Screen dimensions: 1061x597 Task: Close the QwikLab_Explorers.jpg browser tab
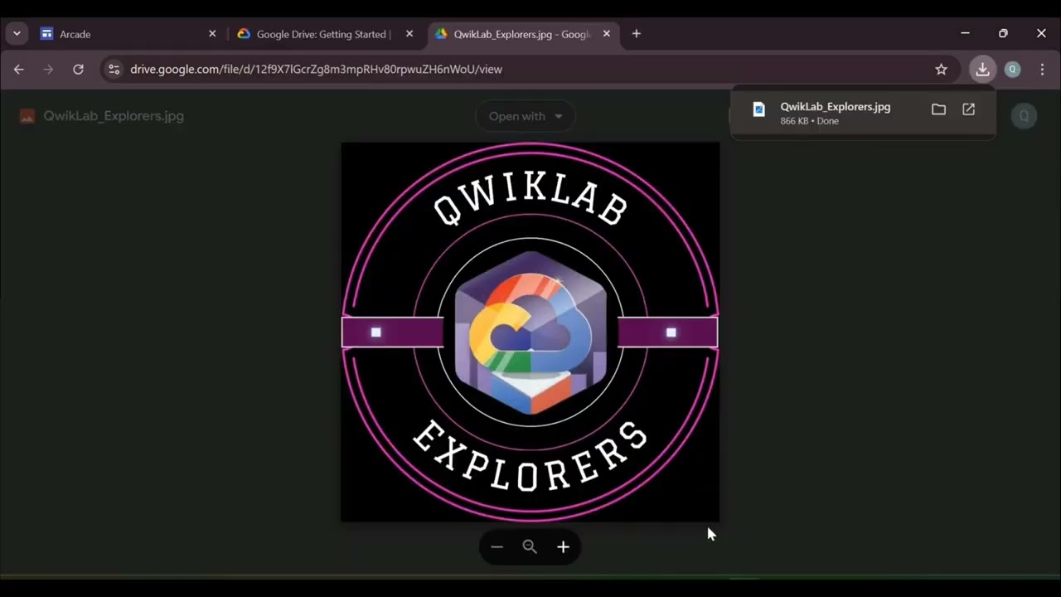click(x=607, y=34)
